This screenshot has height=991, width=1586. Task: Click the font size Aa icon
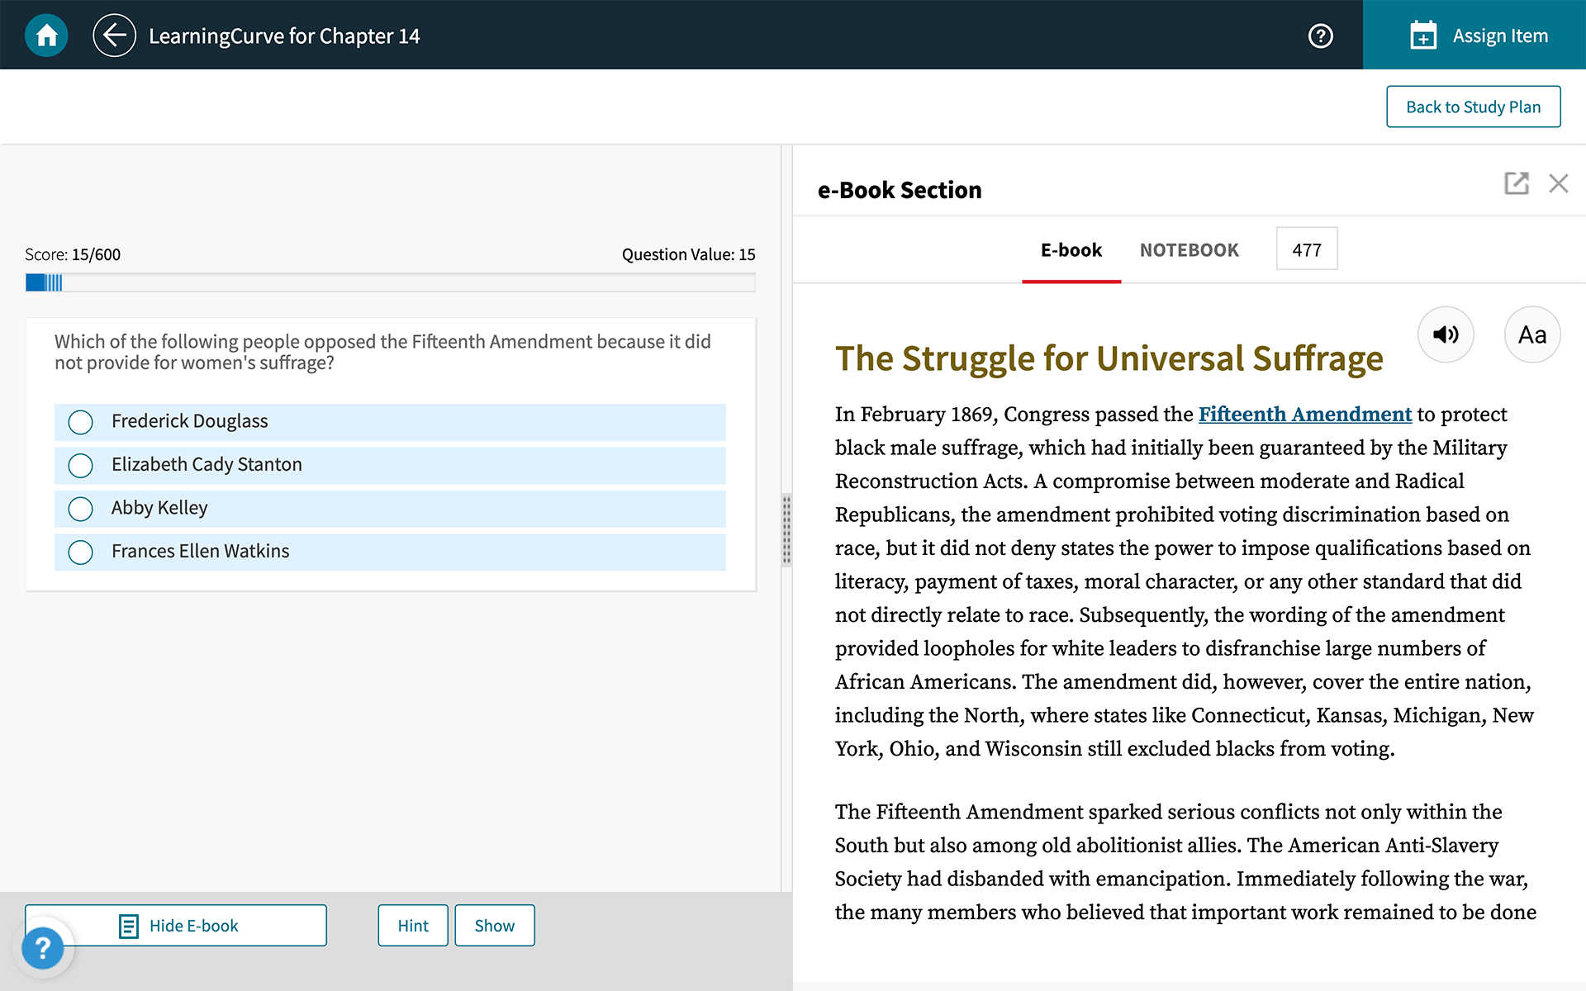coord(1530,334)
